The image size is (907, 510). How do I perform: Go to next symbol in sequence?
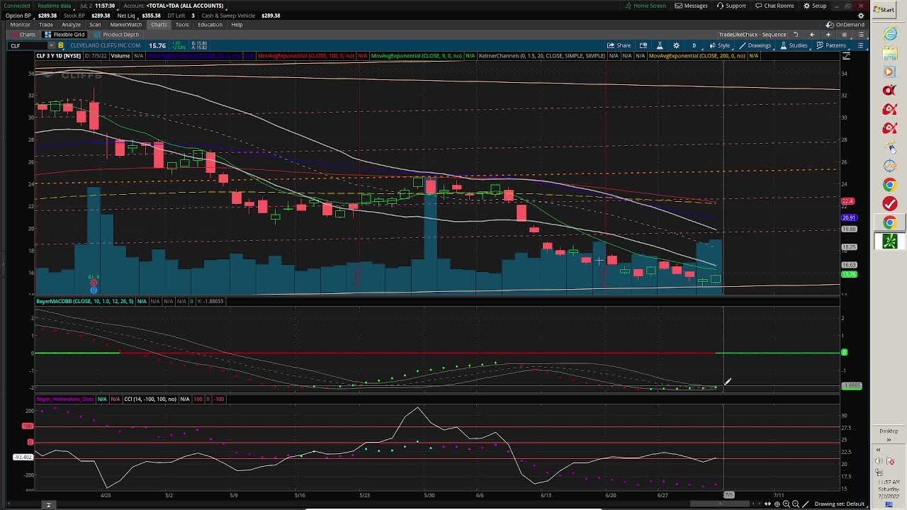pos(828,35)
